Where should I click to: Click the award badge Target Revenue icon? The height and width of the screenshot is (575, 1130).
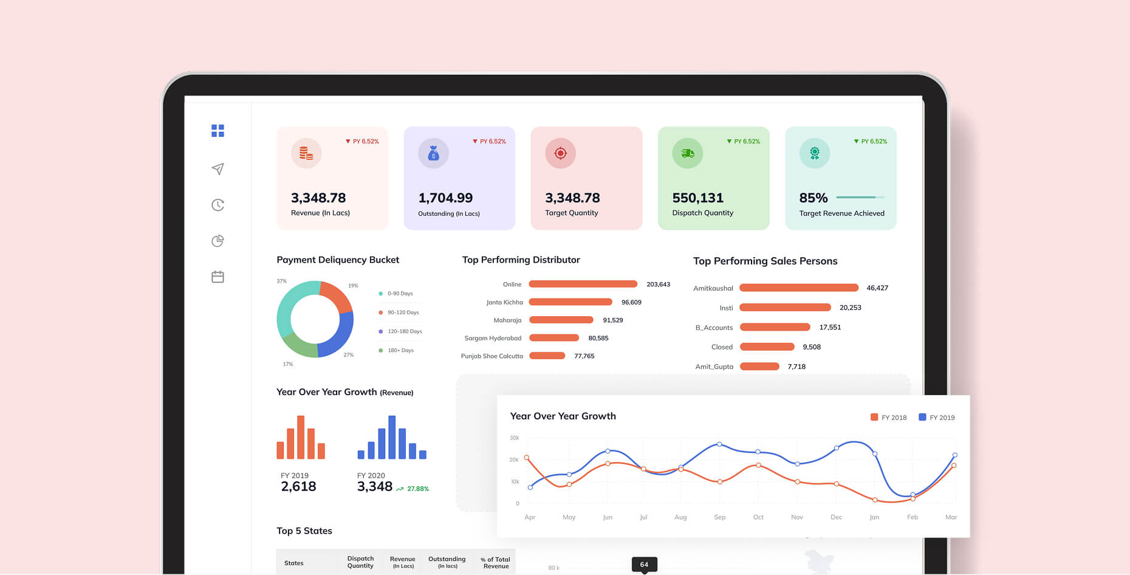tap(814, 153)
